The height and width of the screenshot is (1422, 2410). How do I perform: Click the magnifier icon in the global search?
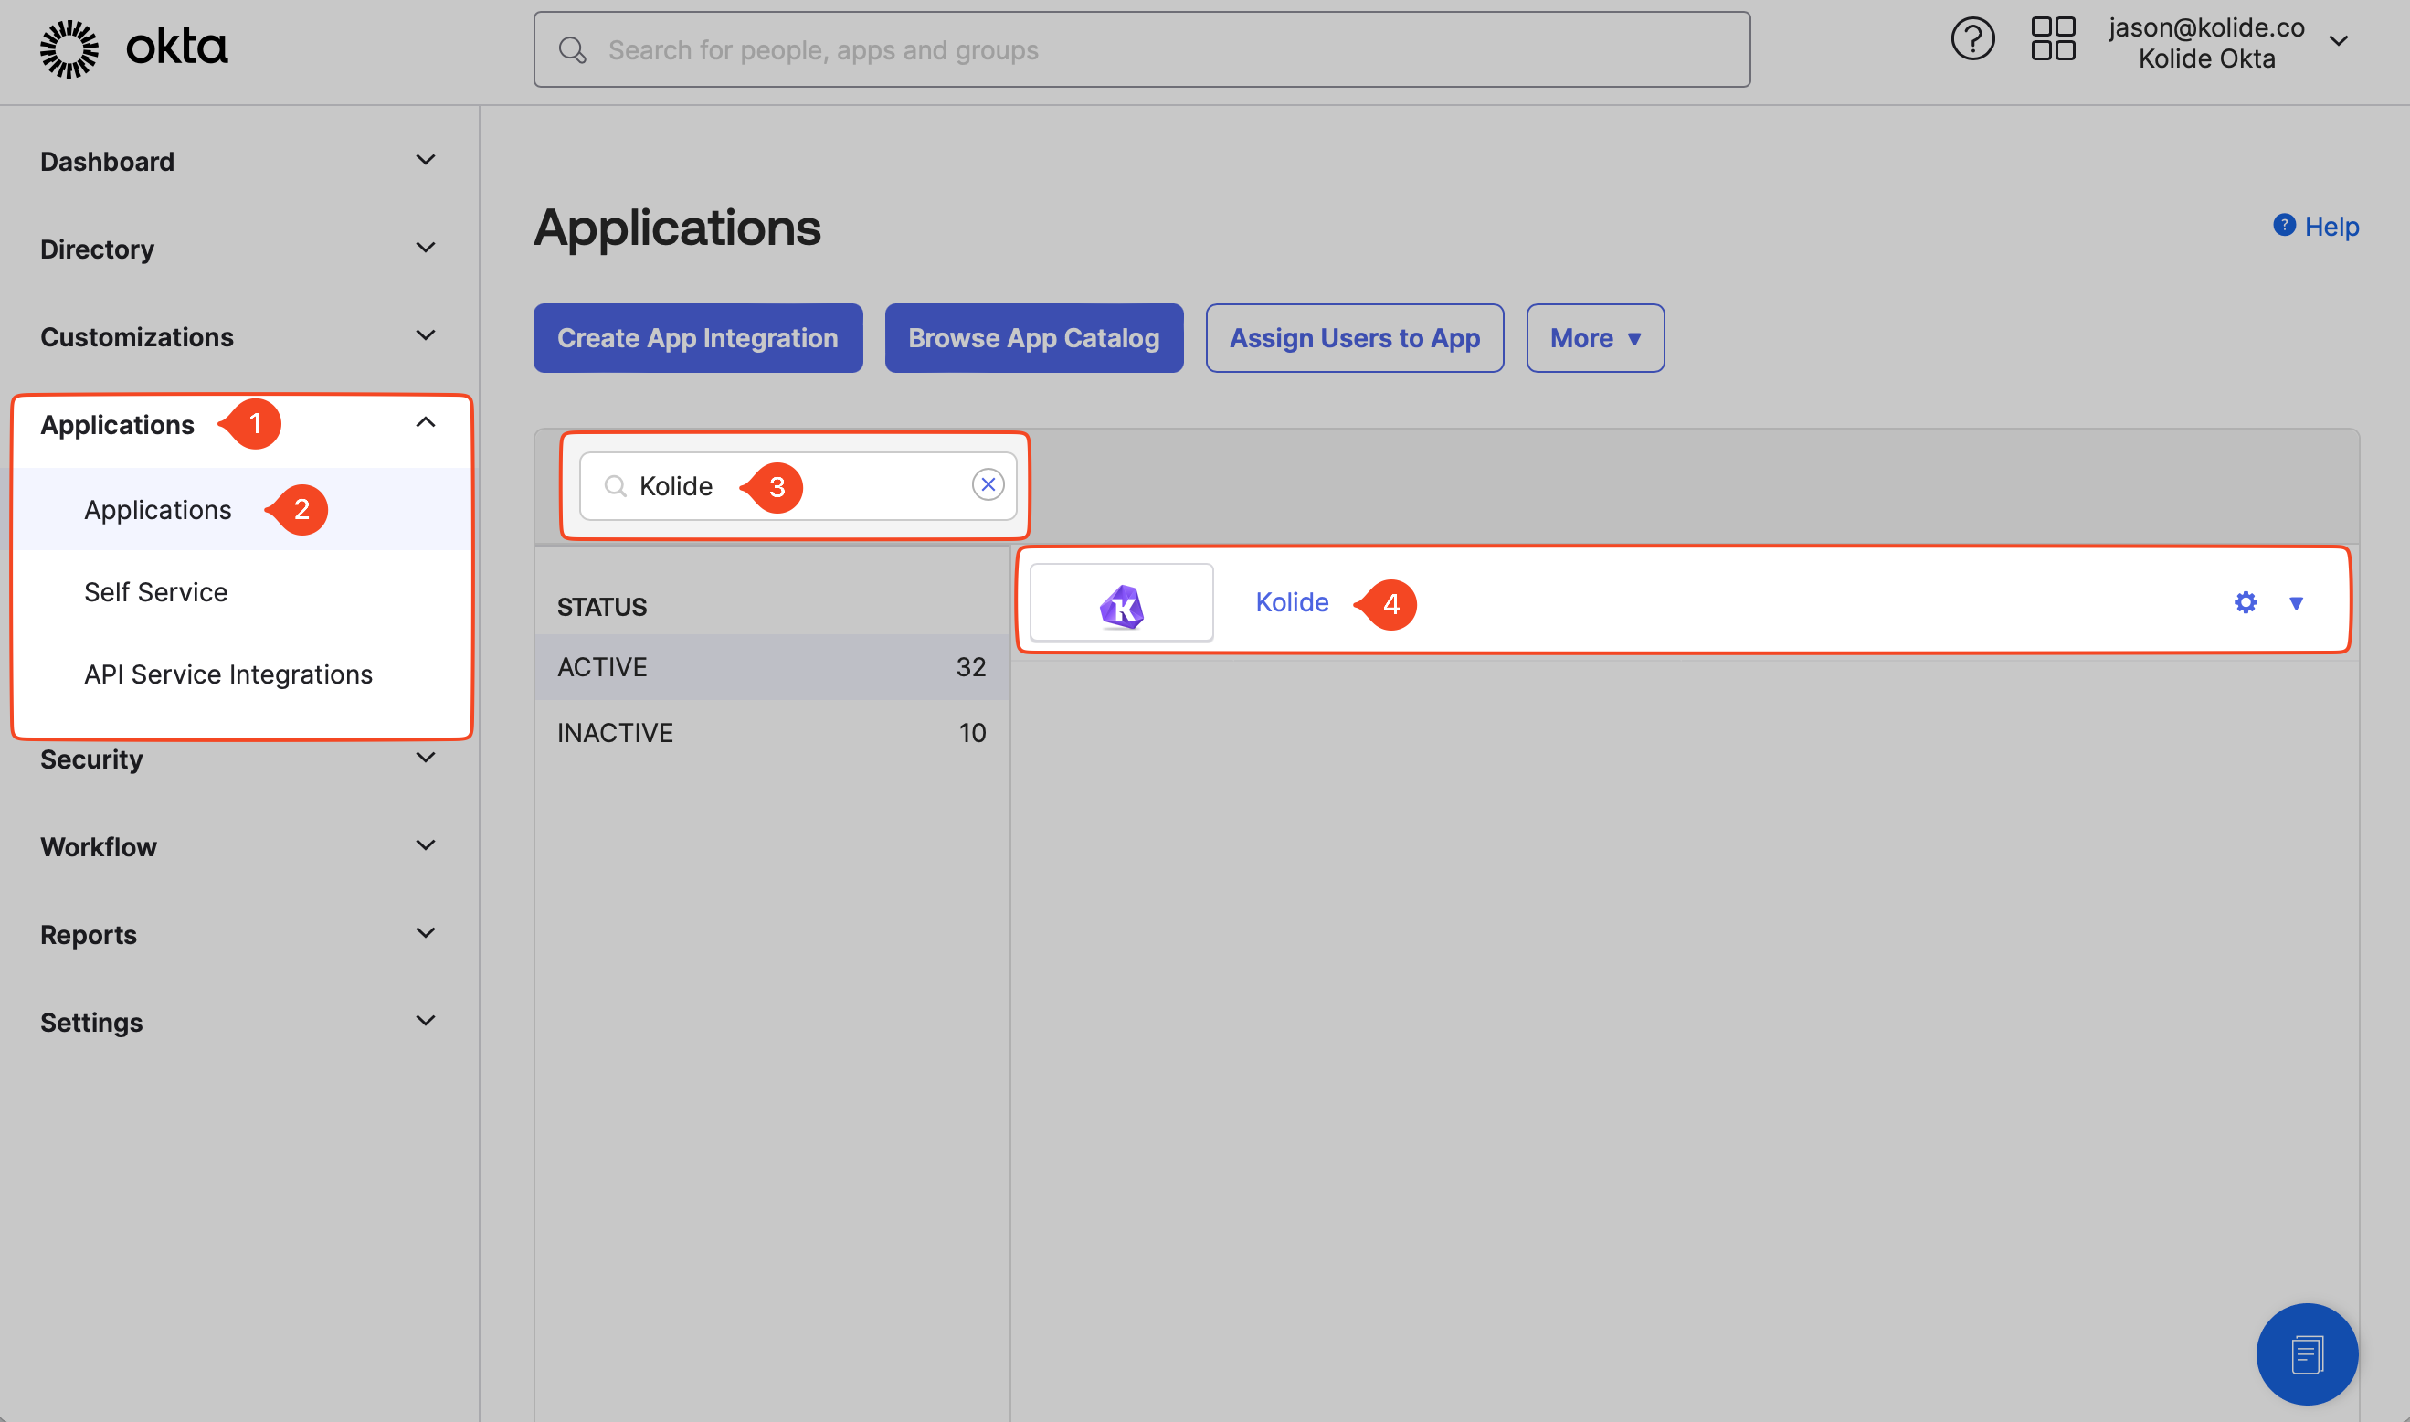[x=573, y=50]
